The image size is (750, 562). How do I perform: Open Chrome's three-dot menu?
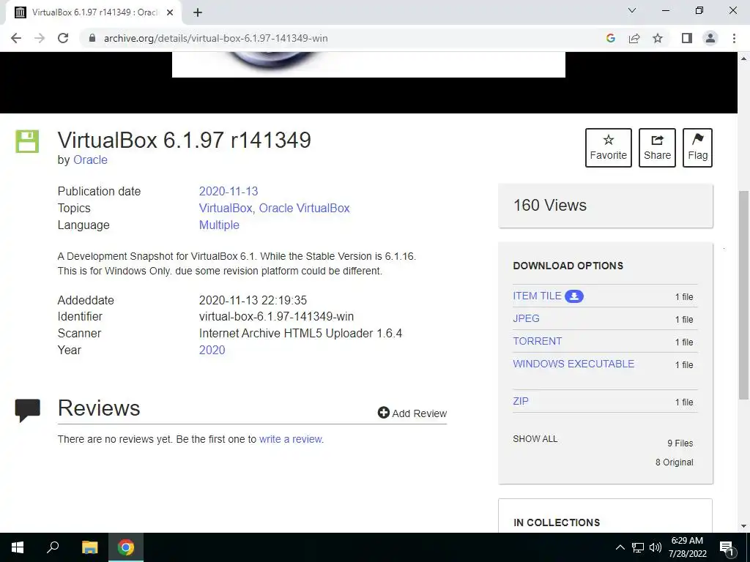(x=734, y=38)
